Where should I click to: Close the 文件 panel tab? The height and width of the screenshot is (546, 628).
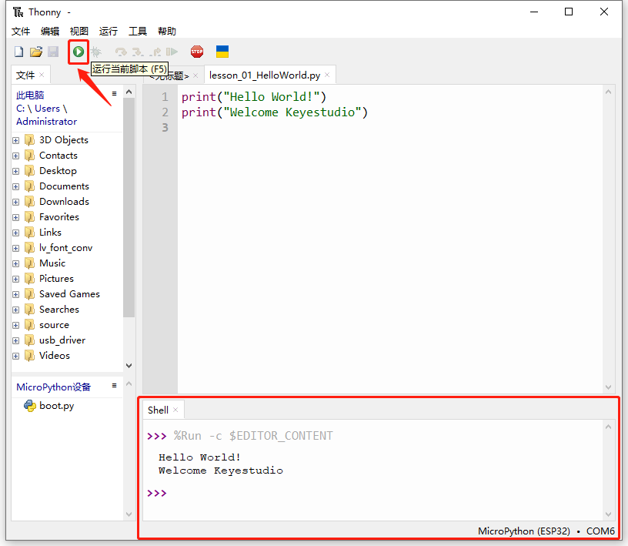(x=42, y=75)
